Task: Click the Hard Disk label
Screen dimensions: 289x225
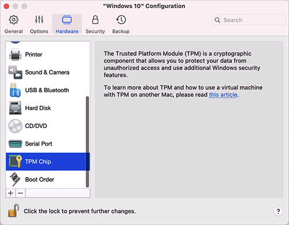Action: coord(38,108)
